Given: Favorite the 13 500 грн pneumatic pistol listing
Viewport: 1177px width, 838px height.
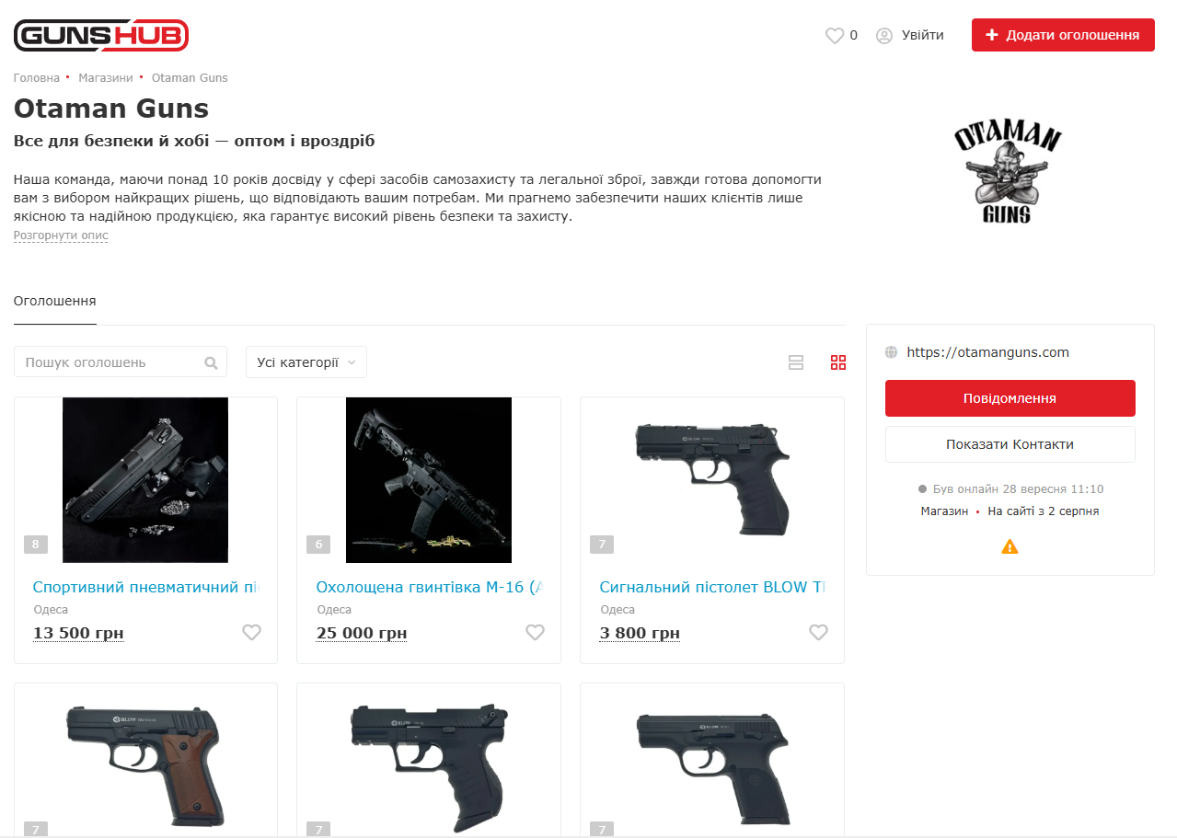Looking at the screenshot, I should (x=251, y=632).
